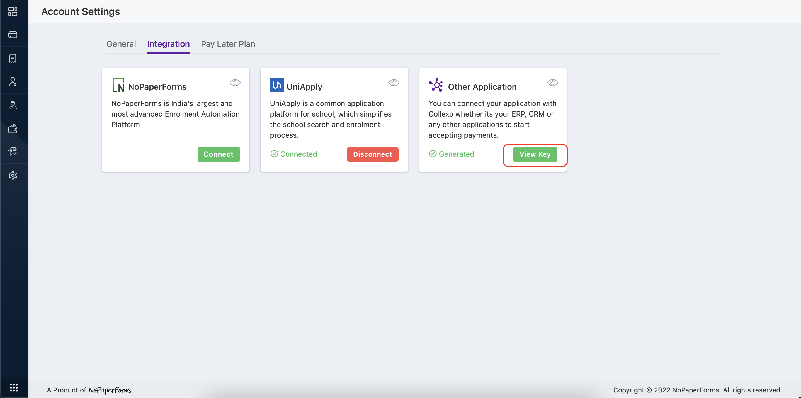Screen dimensions: 801x398
Task: Open the student profile icon in sidebar
Action: coord(13,105)
